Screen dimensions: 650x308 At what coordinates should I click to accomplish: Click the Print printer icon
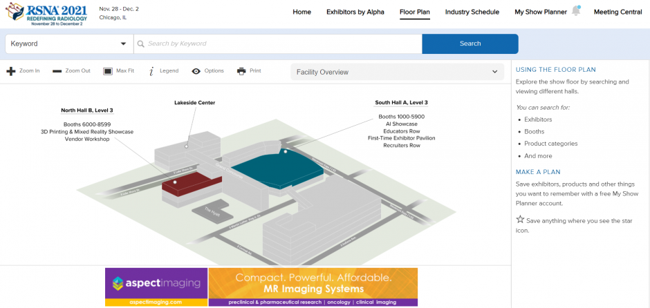(x=241, y=71)
